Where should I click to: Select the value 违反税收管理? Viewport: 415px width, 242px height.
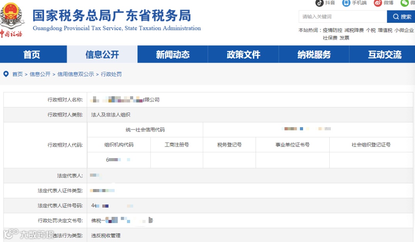[106, 236]
